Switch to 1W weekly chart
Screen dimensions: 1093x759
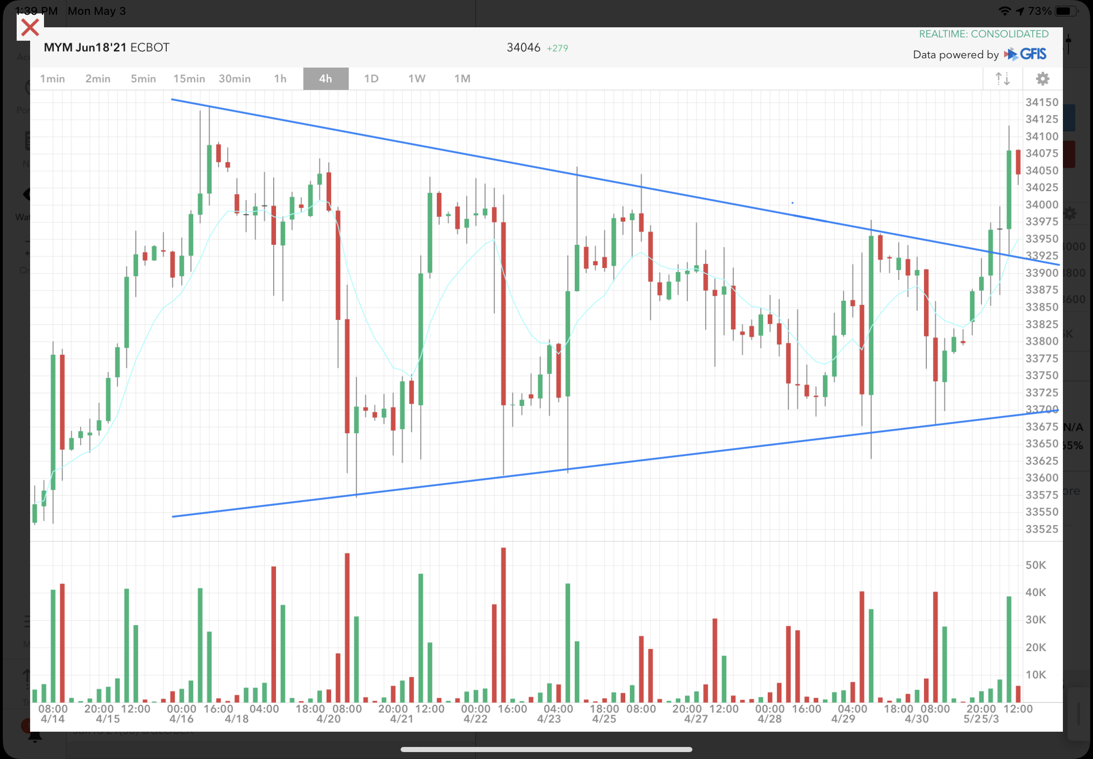(417, 79)
